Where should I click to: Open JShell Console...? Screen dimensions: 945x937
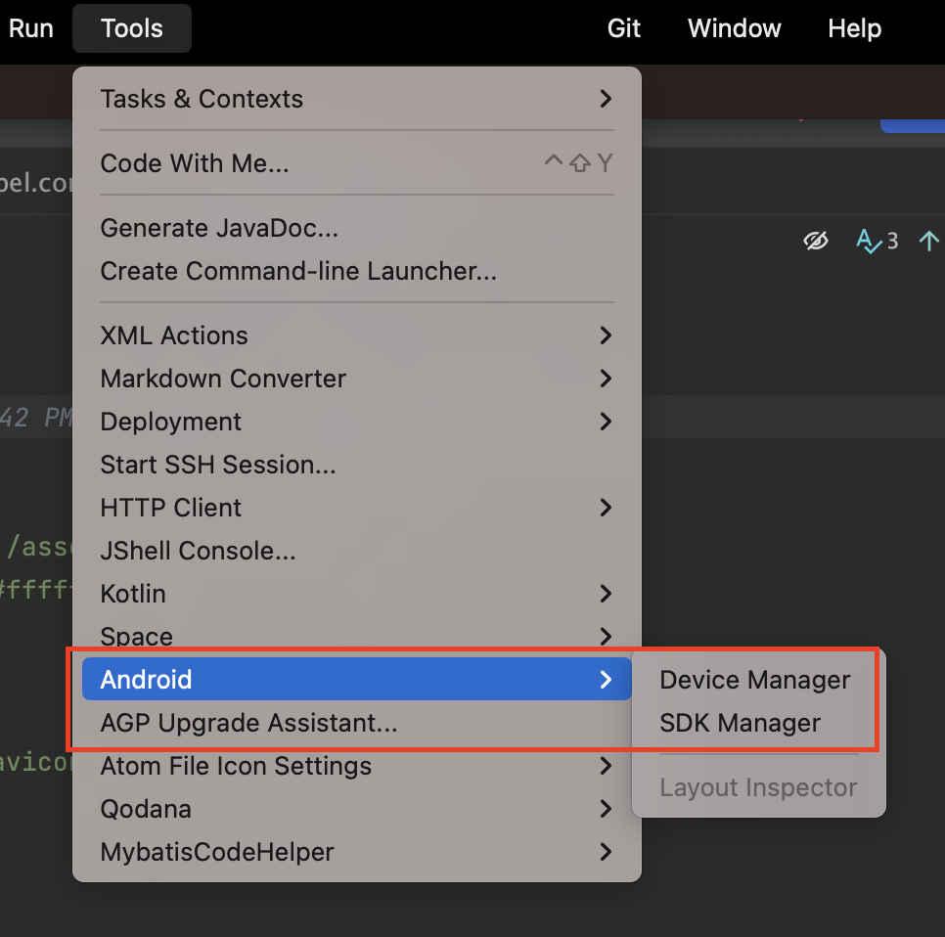pos(357,551)
